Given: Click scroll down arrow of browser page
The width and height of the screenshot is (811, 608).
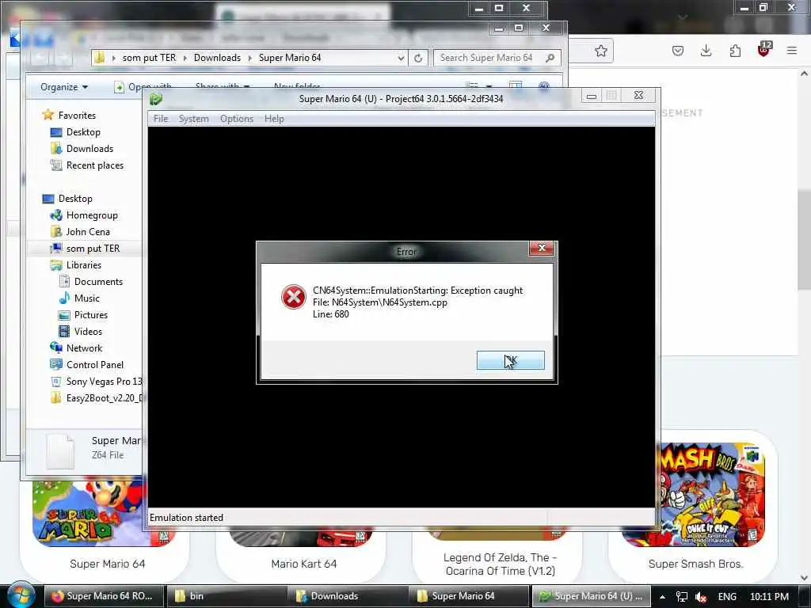Looking at the screenshot, I should click(x=804, y=577).
